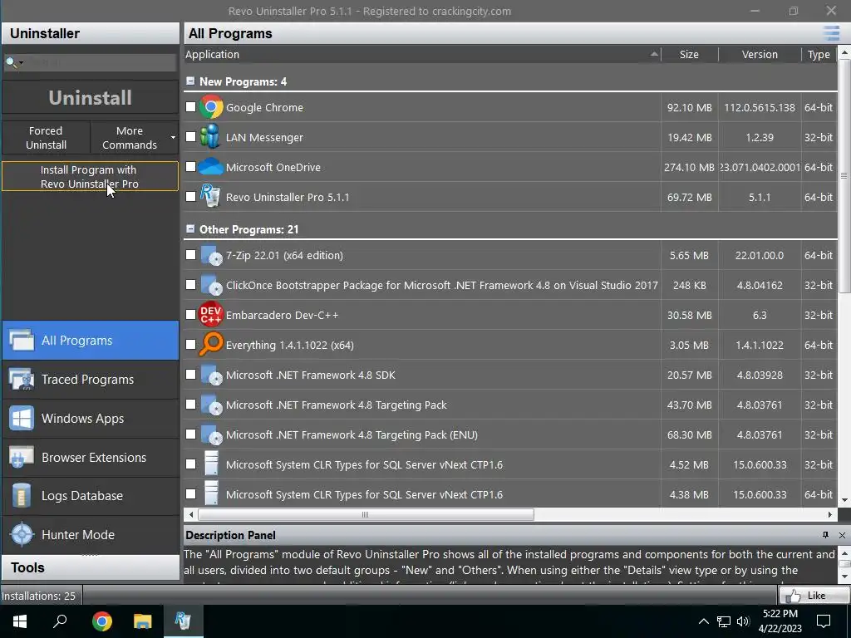This screenshot has height=638, width=851.
Task: Open File Explorer from the taskbar
Action: pyautogui.click(x=142, y=621)
